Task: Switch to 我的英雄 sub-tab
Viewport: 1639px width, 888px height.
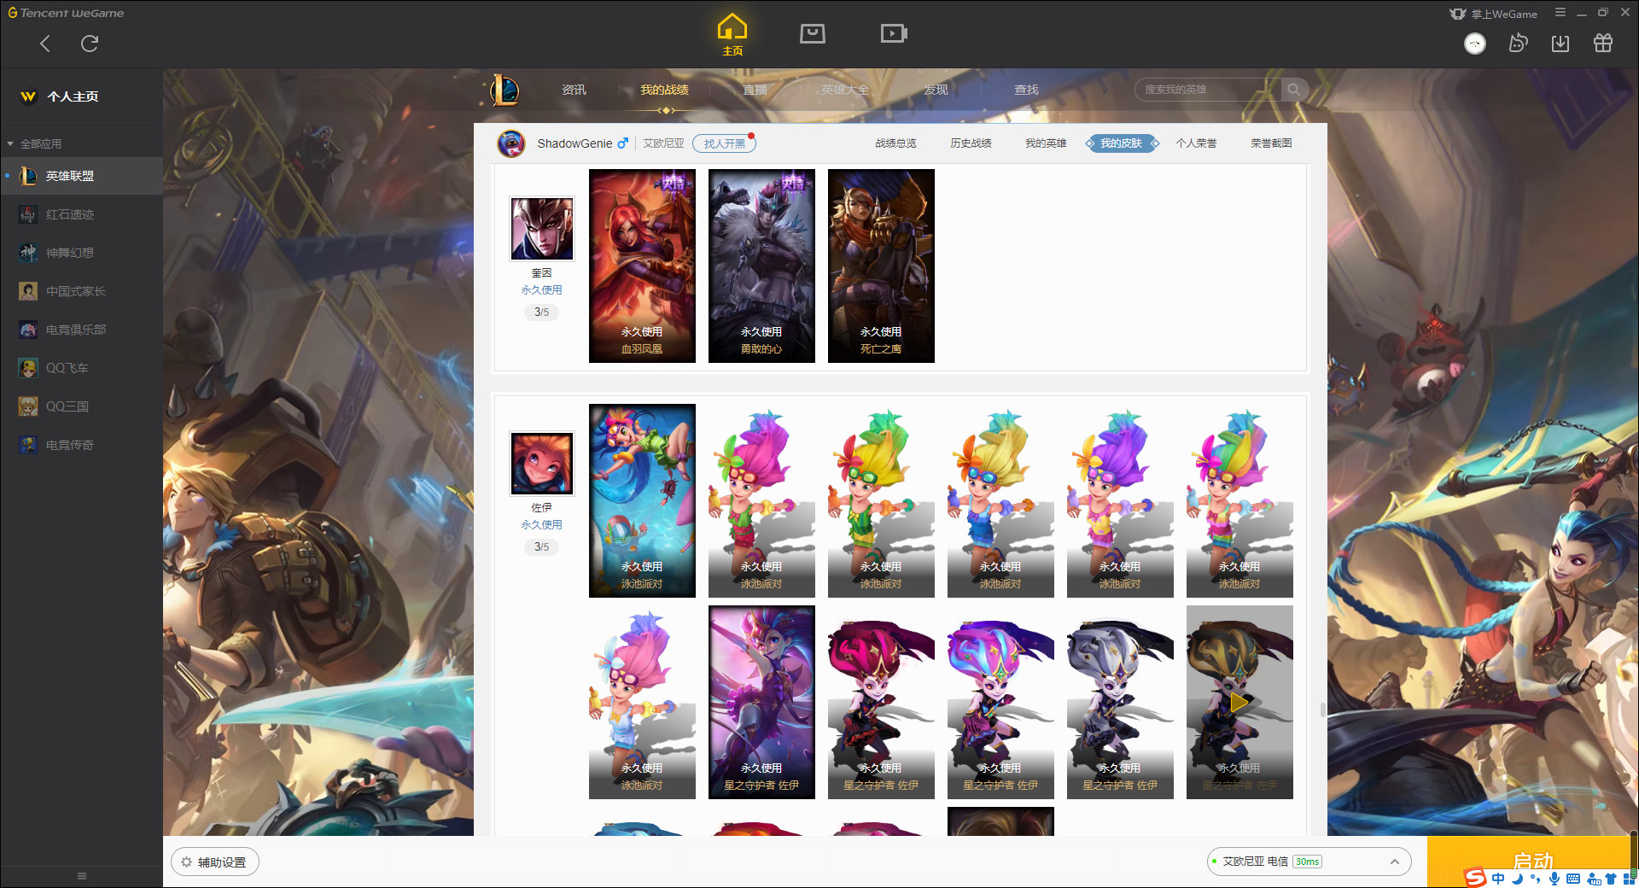Action: [1046, 143]
